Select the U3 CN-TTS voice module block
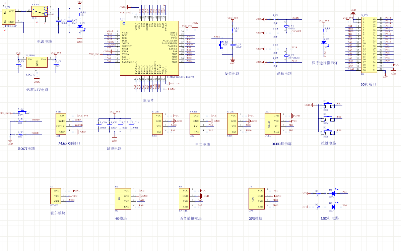This screenshot has width=401, height=251. (184, 198)
